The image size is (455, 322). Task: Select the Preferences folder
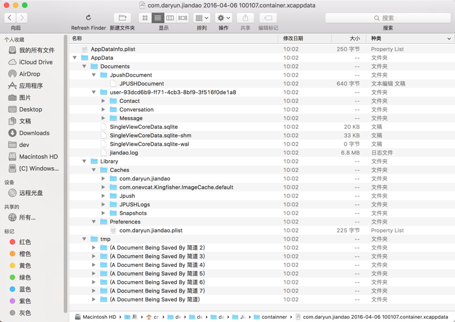click(x=262, y=222)
